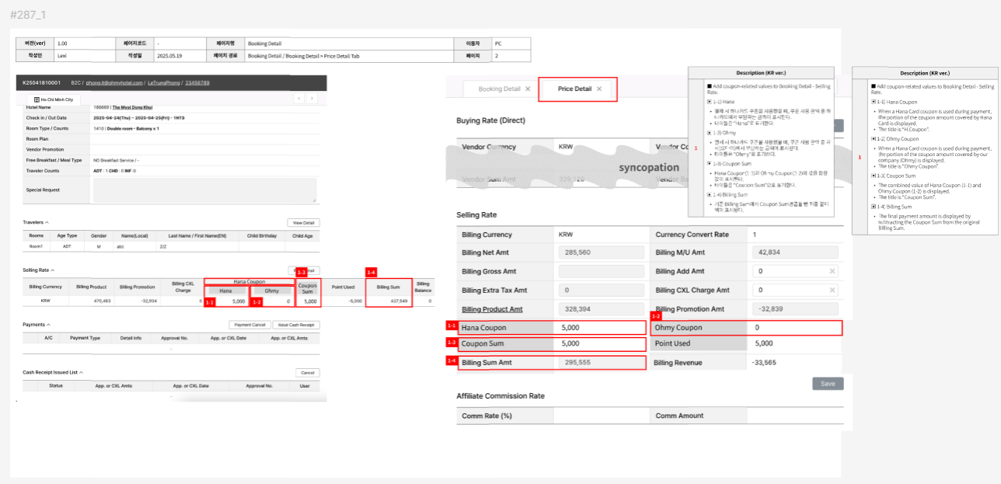Viewport: 1001px width, 484px height.
Task: Close the Price Detail tab with its X
Action: point(599,89)
